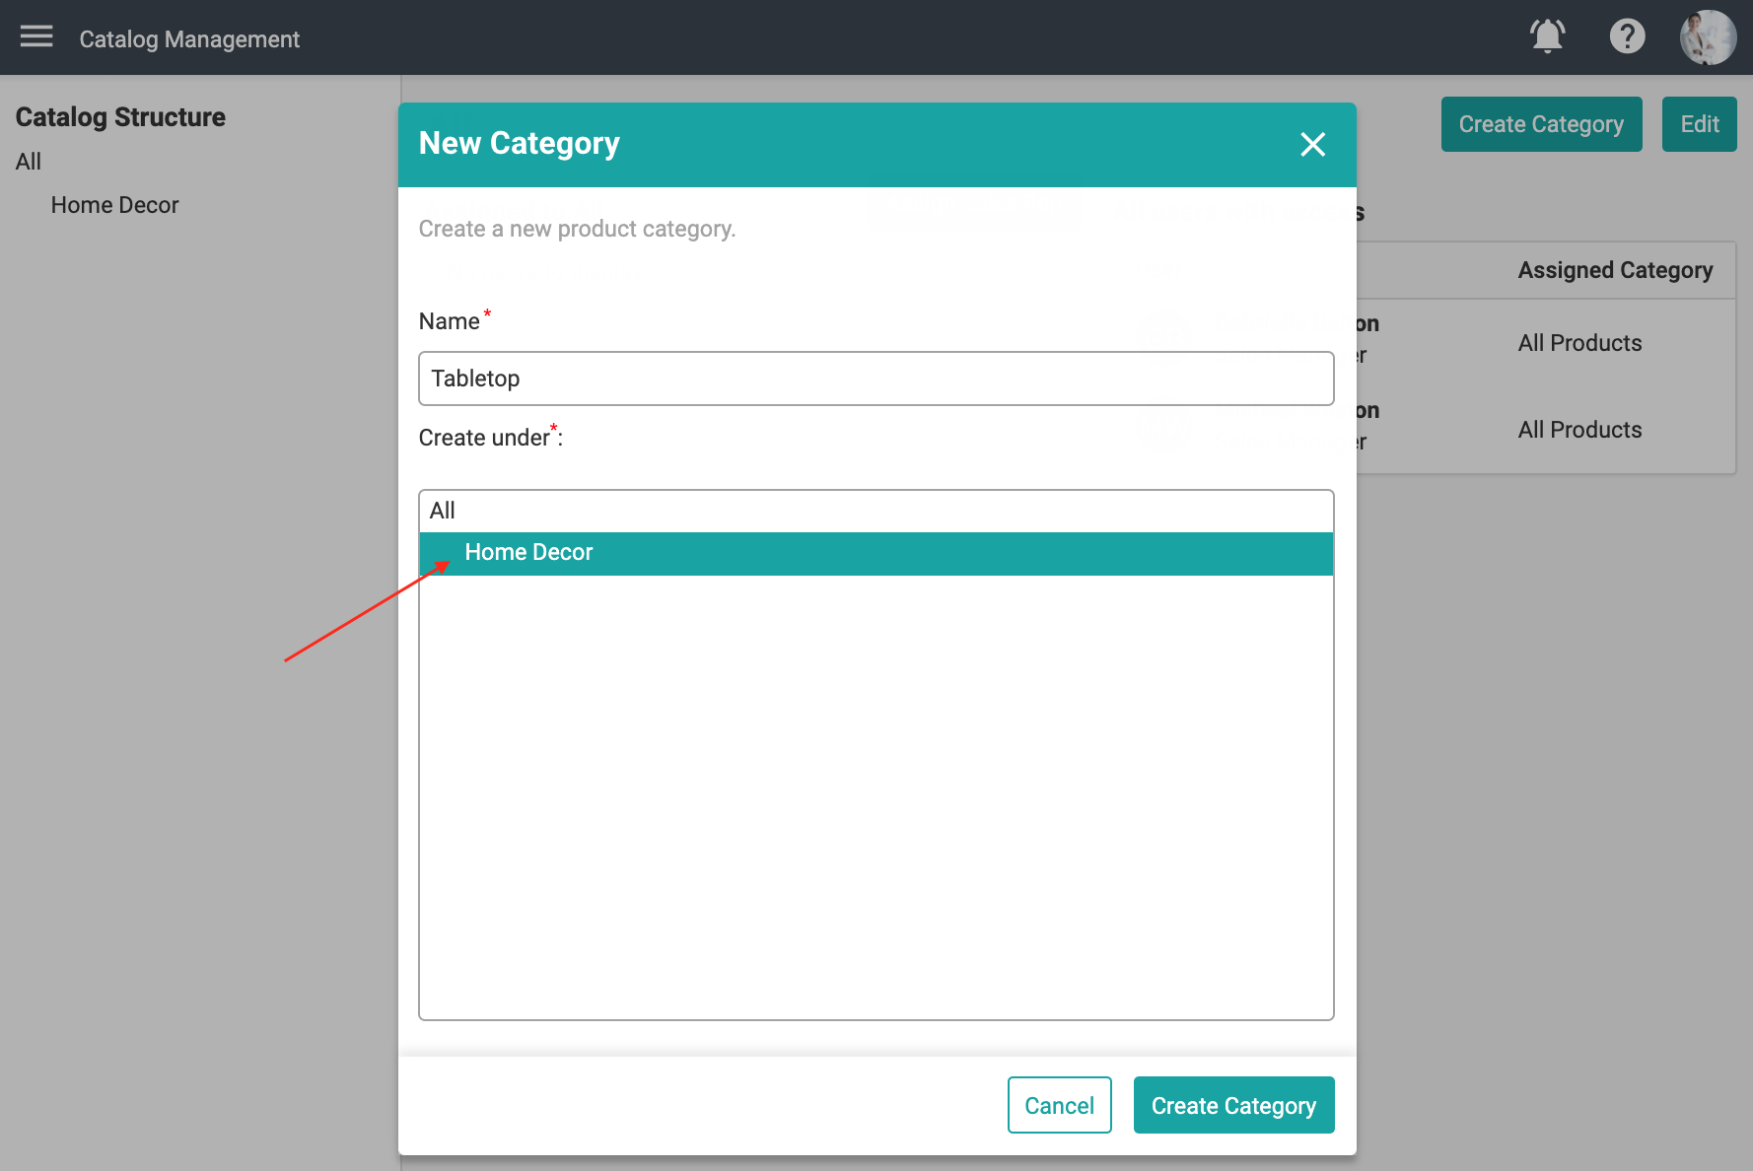
Task: Select Home Decor in the Create under list
Action: 529,553
